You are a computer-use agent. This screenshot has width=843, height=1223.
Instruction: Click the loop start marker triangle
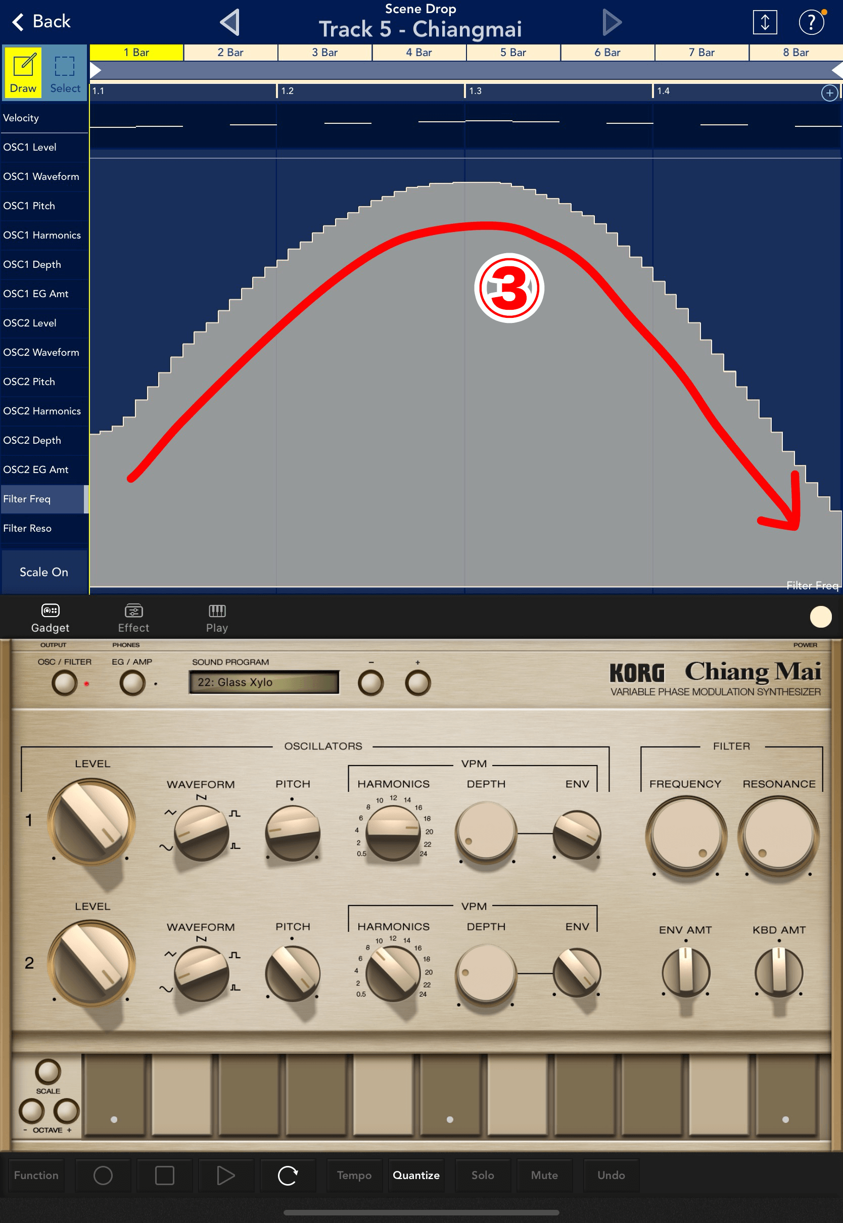point(95,70)
